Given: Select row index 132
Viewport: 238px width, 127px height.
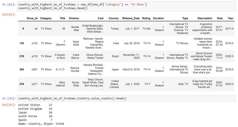Looking at the screenshot, I should coord(22,43).
